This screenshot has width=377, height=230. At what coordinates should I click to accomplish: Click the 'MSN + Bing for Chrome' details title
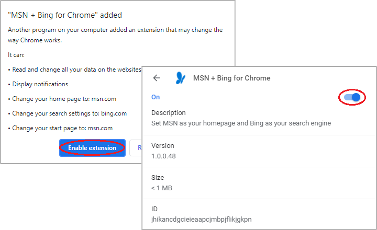pos(232,78)
